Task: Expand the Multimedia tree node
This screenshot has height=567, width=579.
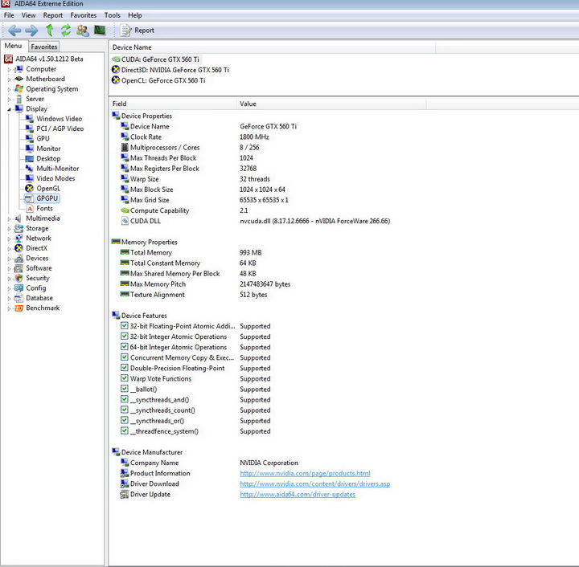Action: [9, 218]
